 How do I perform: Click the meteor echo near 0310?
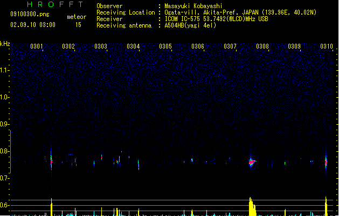pos(326,162)
